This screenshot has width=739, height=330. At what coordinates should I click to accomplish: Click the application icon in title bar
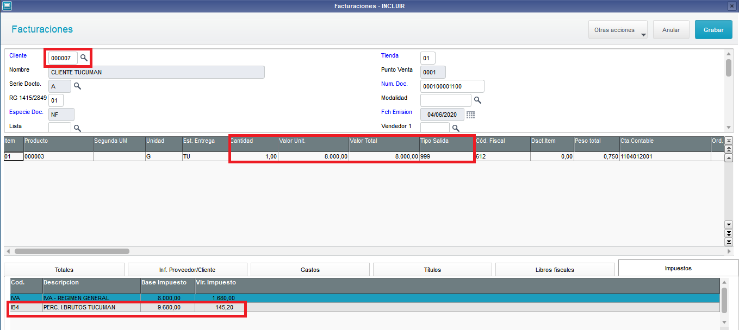click(x=6, y=6)
